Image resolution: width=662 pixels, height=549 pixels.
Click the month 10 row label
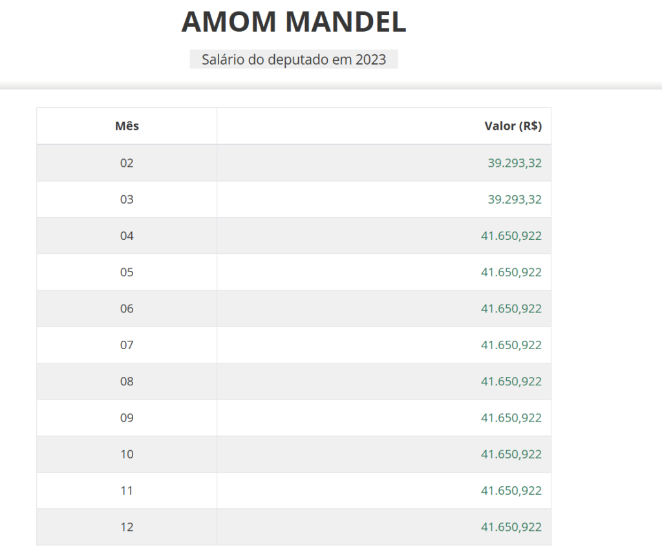click(127, 455)
